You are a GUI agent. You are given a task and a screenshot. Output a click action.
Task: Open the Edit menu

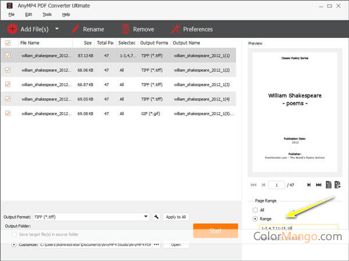[x=29, y=14]
